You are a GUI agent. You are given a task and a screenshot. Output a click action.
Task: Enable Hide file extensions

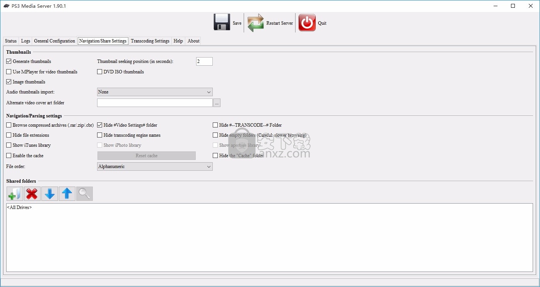(x=9, y=135)
